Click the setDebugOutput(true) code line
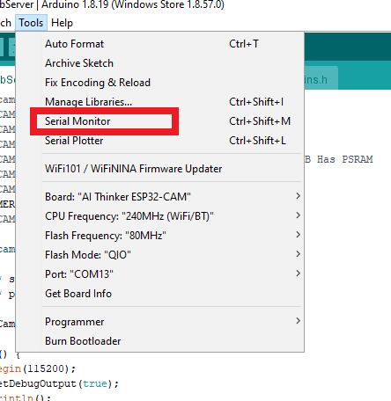Viewport: 391px width, 401px height. (x=59, y=383)
